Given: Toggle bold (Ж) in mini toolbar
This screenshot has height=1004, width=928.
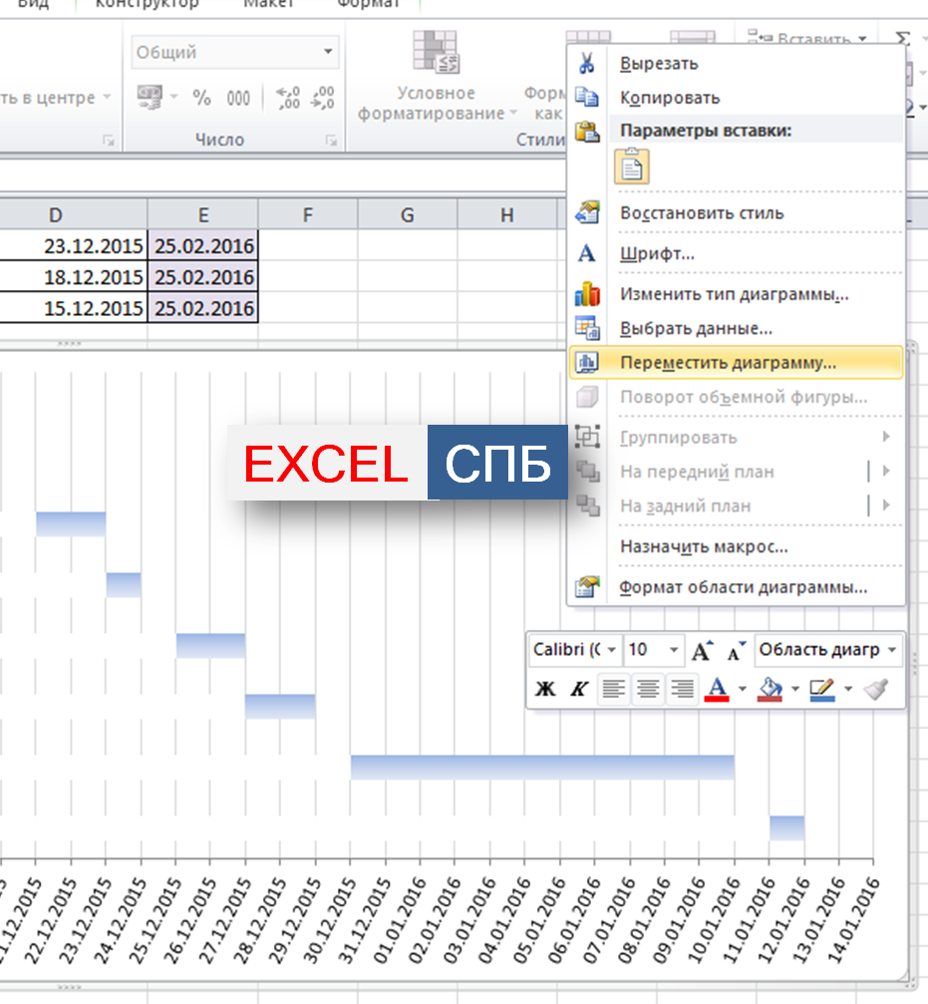Looking at the screenshot, I should [x=545, y=689].
